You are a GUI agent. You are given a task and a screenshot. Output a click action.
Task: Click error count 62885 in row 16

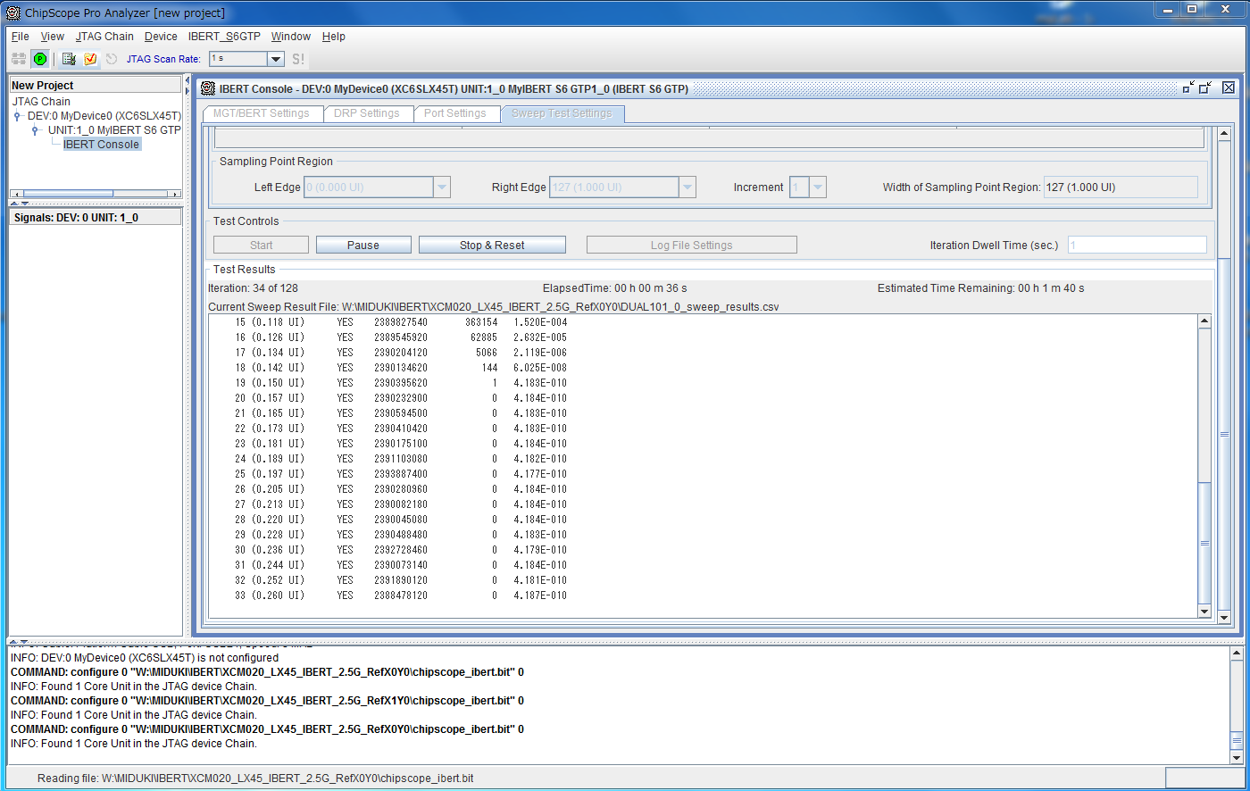(x=484, y=337)
